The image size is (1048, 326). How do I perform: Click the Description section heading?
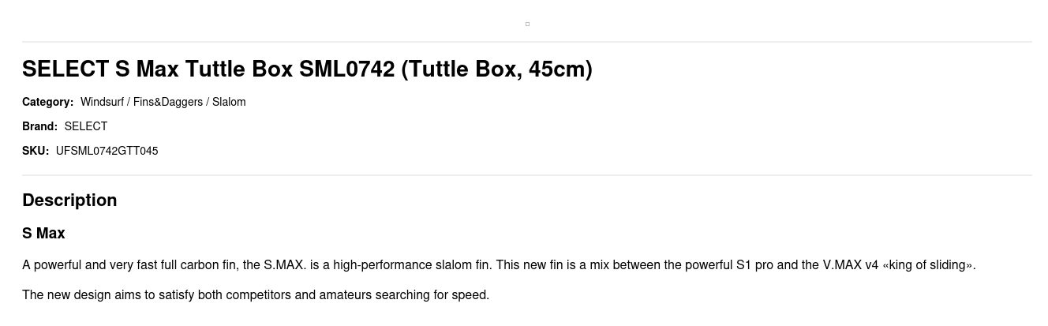69,200
